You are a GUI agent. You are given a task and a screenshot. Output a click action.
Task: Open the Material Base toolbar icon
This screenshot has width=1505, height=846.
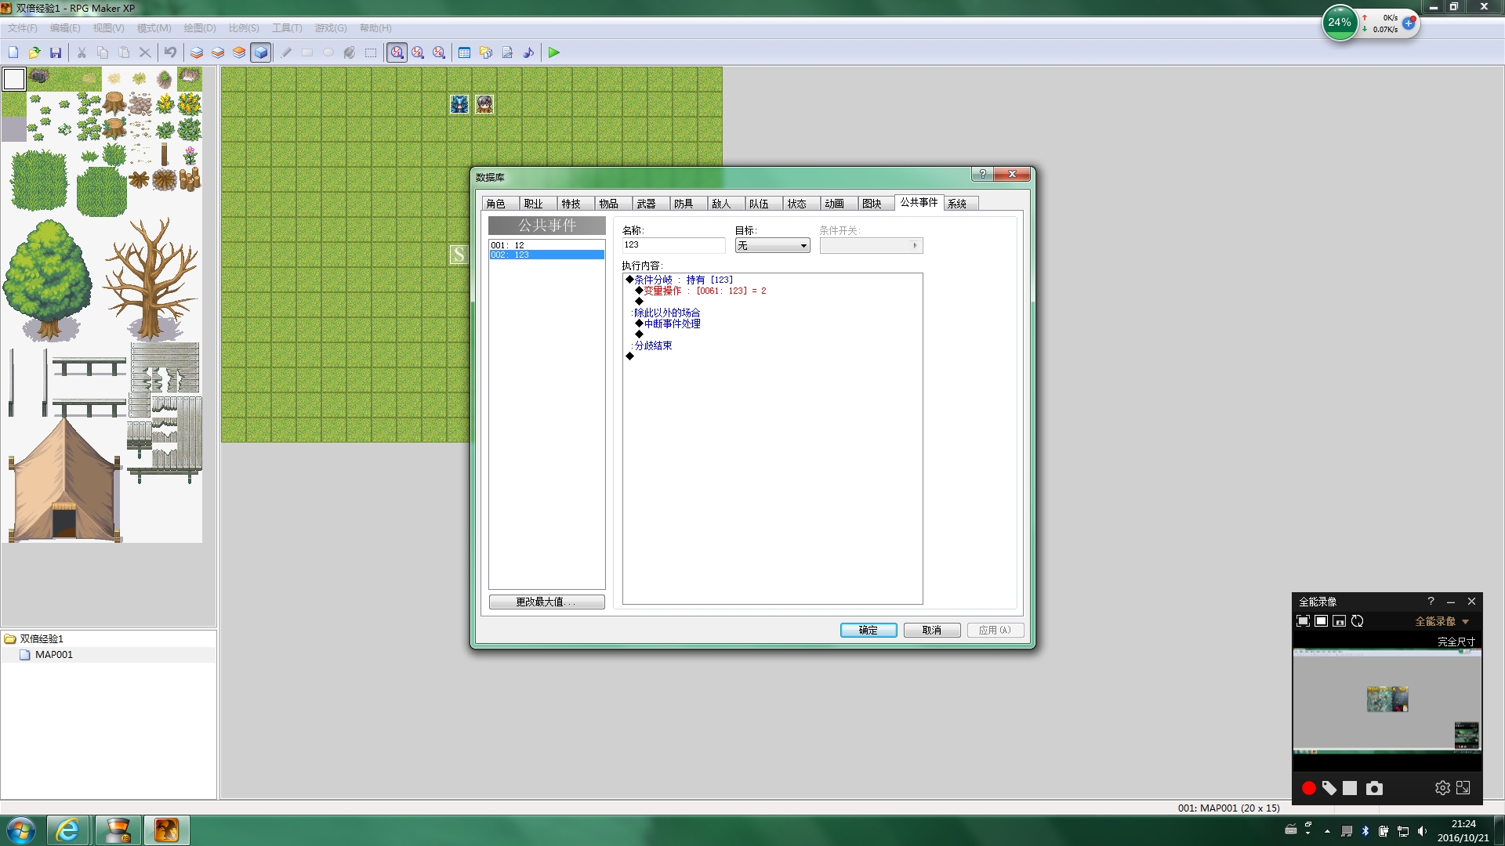pos(486,52)
